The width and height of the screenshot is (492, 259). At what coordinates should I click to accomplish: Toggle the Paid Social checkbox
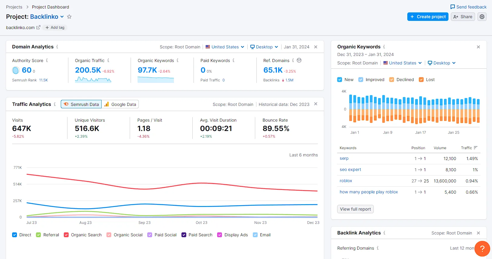(150, 235)
